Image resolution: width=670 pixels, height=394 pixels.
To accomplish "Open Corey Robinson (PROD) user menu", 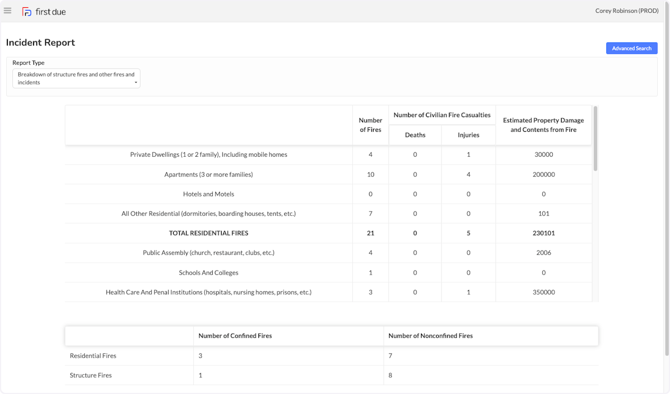I will [627, 11].
